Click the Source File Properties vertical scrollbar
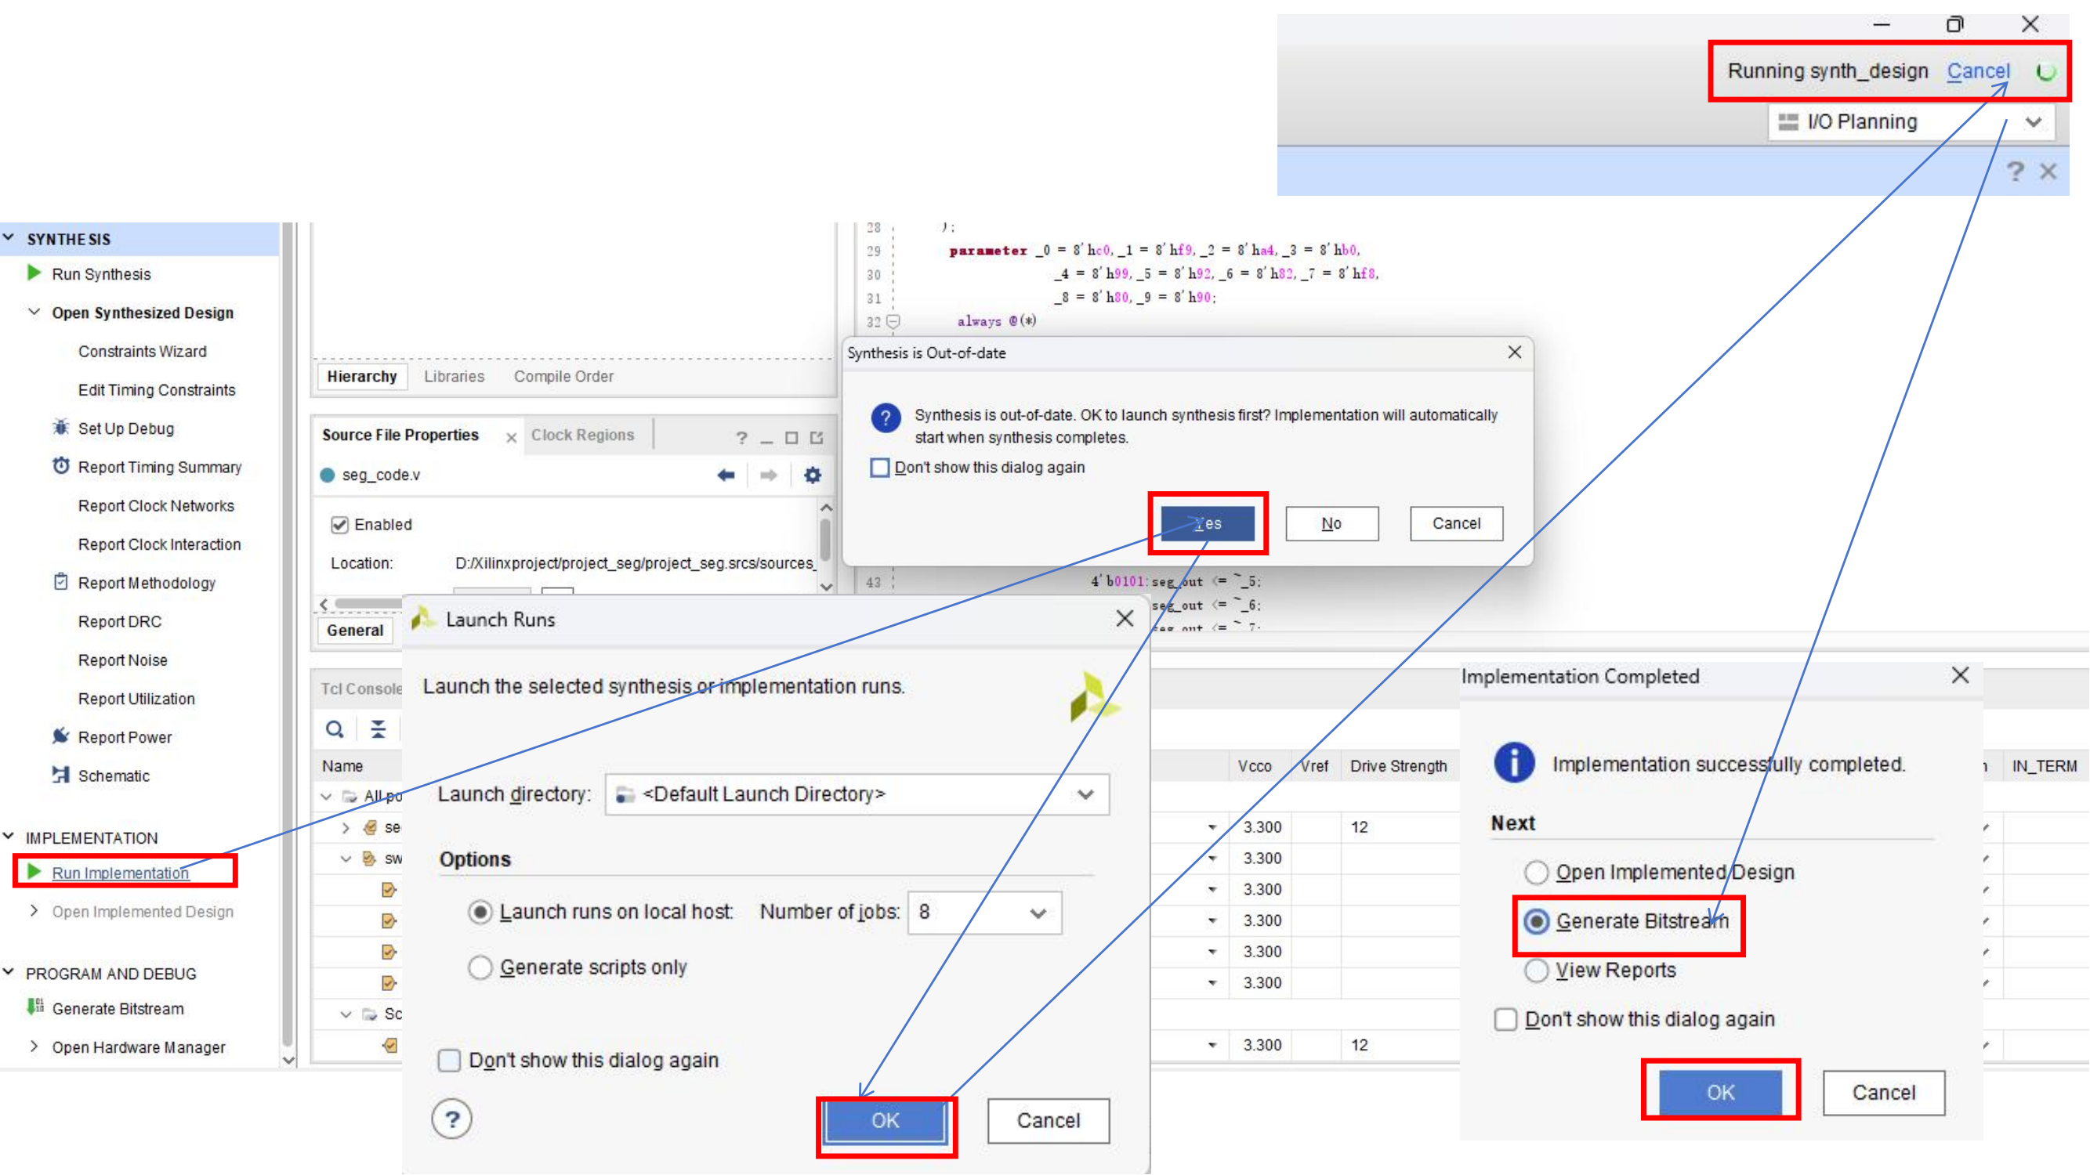This screenshot has height=1175, width=2090. point(825,539)
